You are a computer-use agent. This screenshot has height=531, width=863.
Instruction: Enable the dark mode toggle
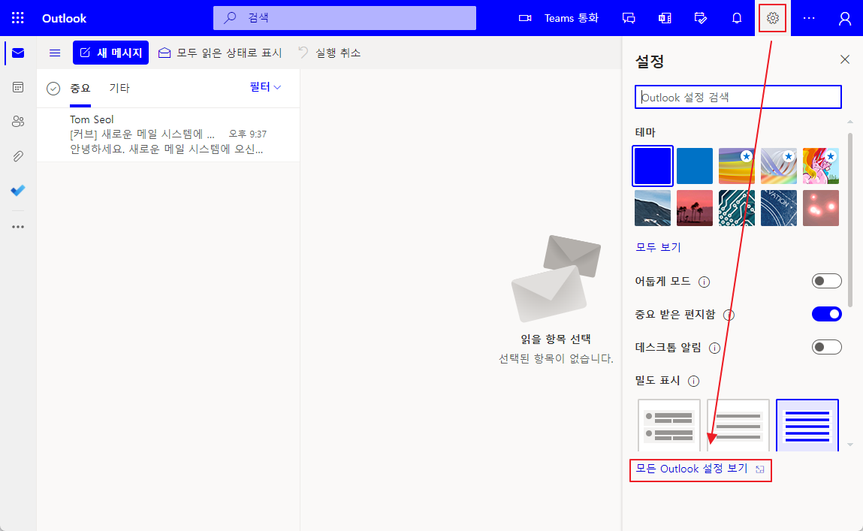[827, 281]
